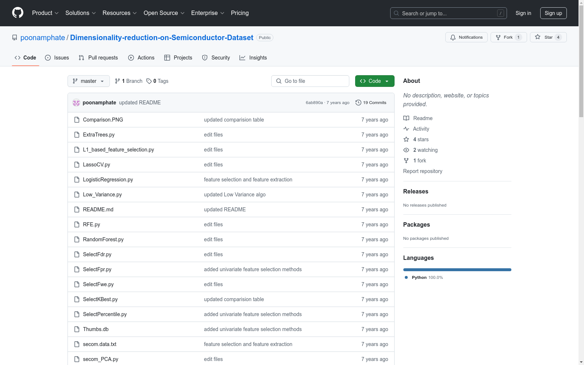This screenshot has height=365, width=584.
Task: Open secom_PCA.py file
Action: (100, 359)
